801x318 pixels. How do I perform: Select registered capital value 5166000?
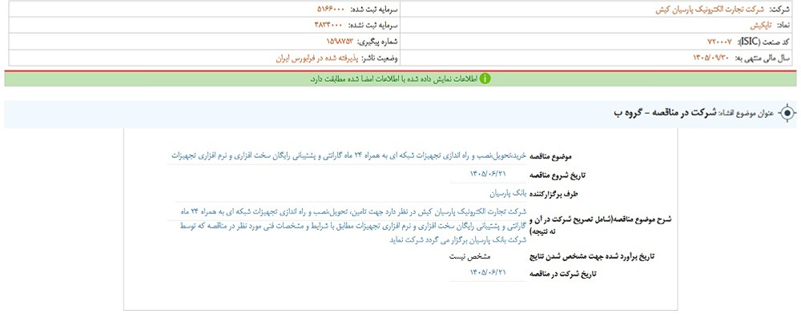331,9
